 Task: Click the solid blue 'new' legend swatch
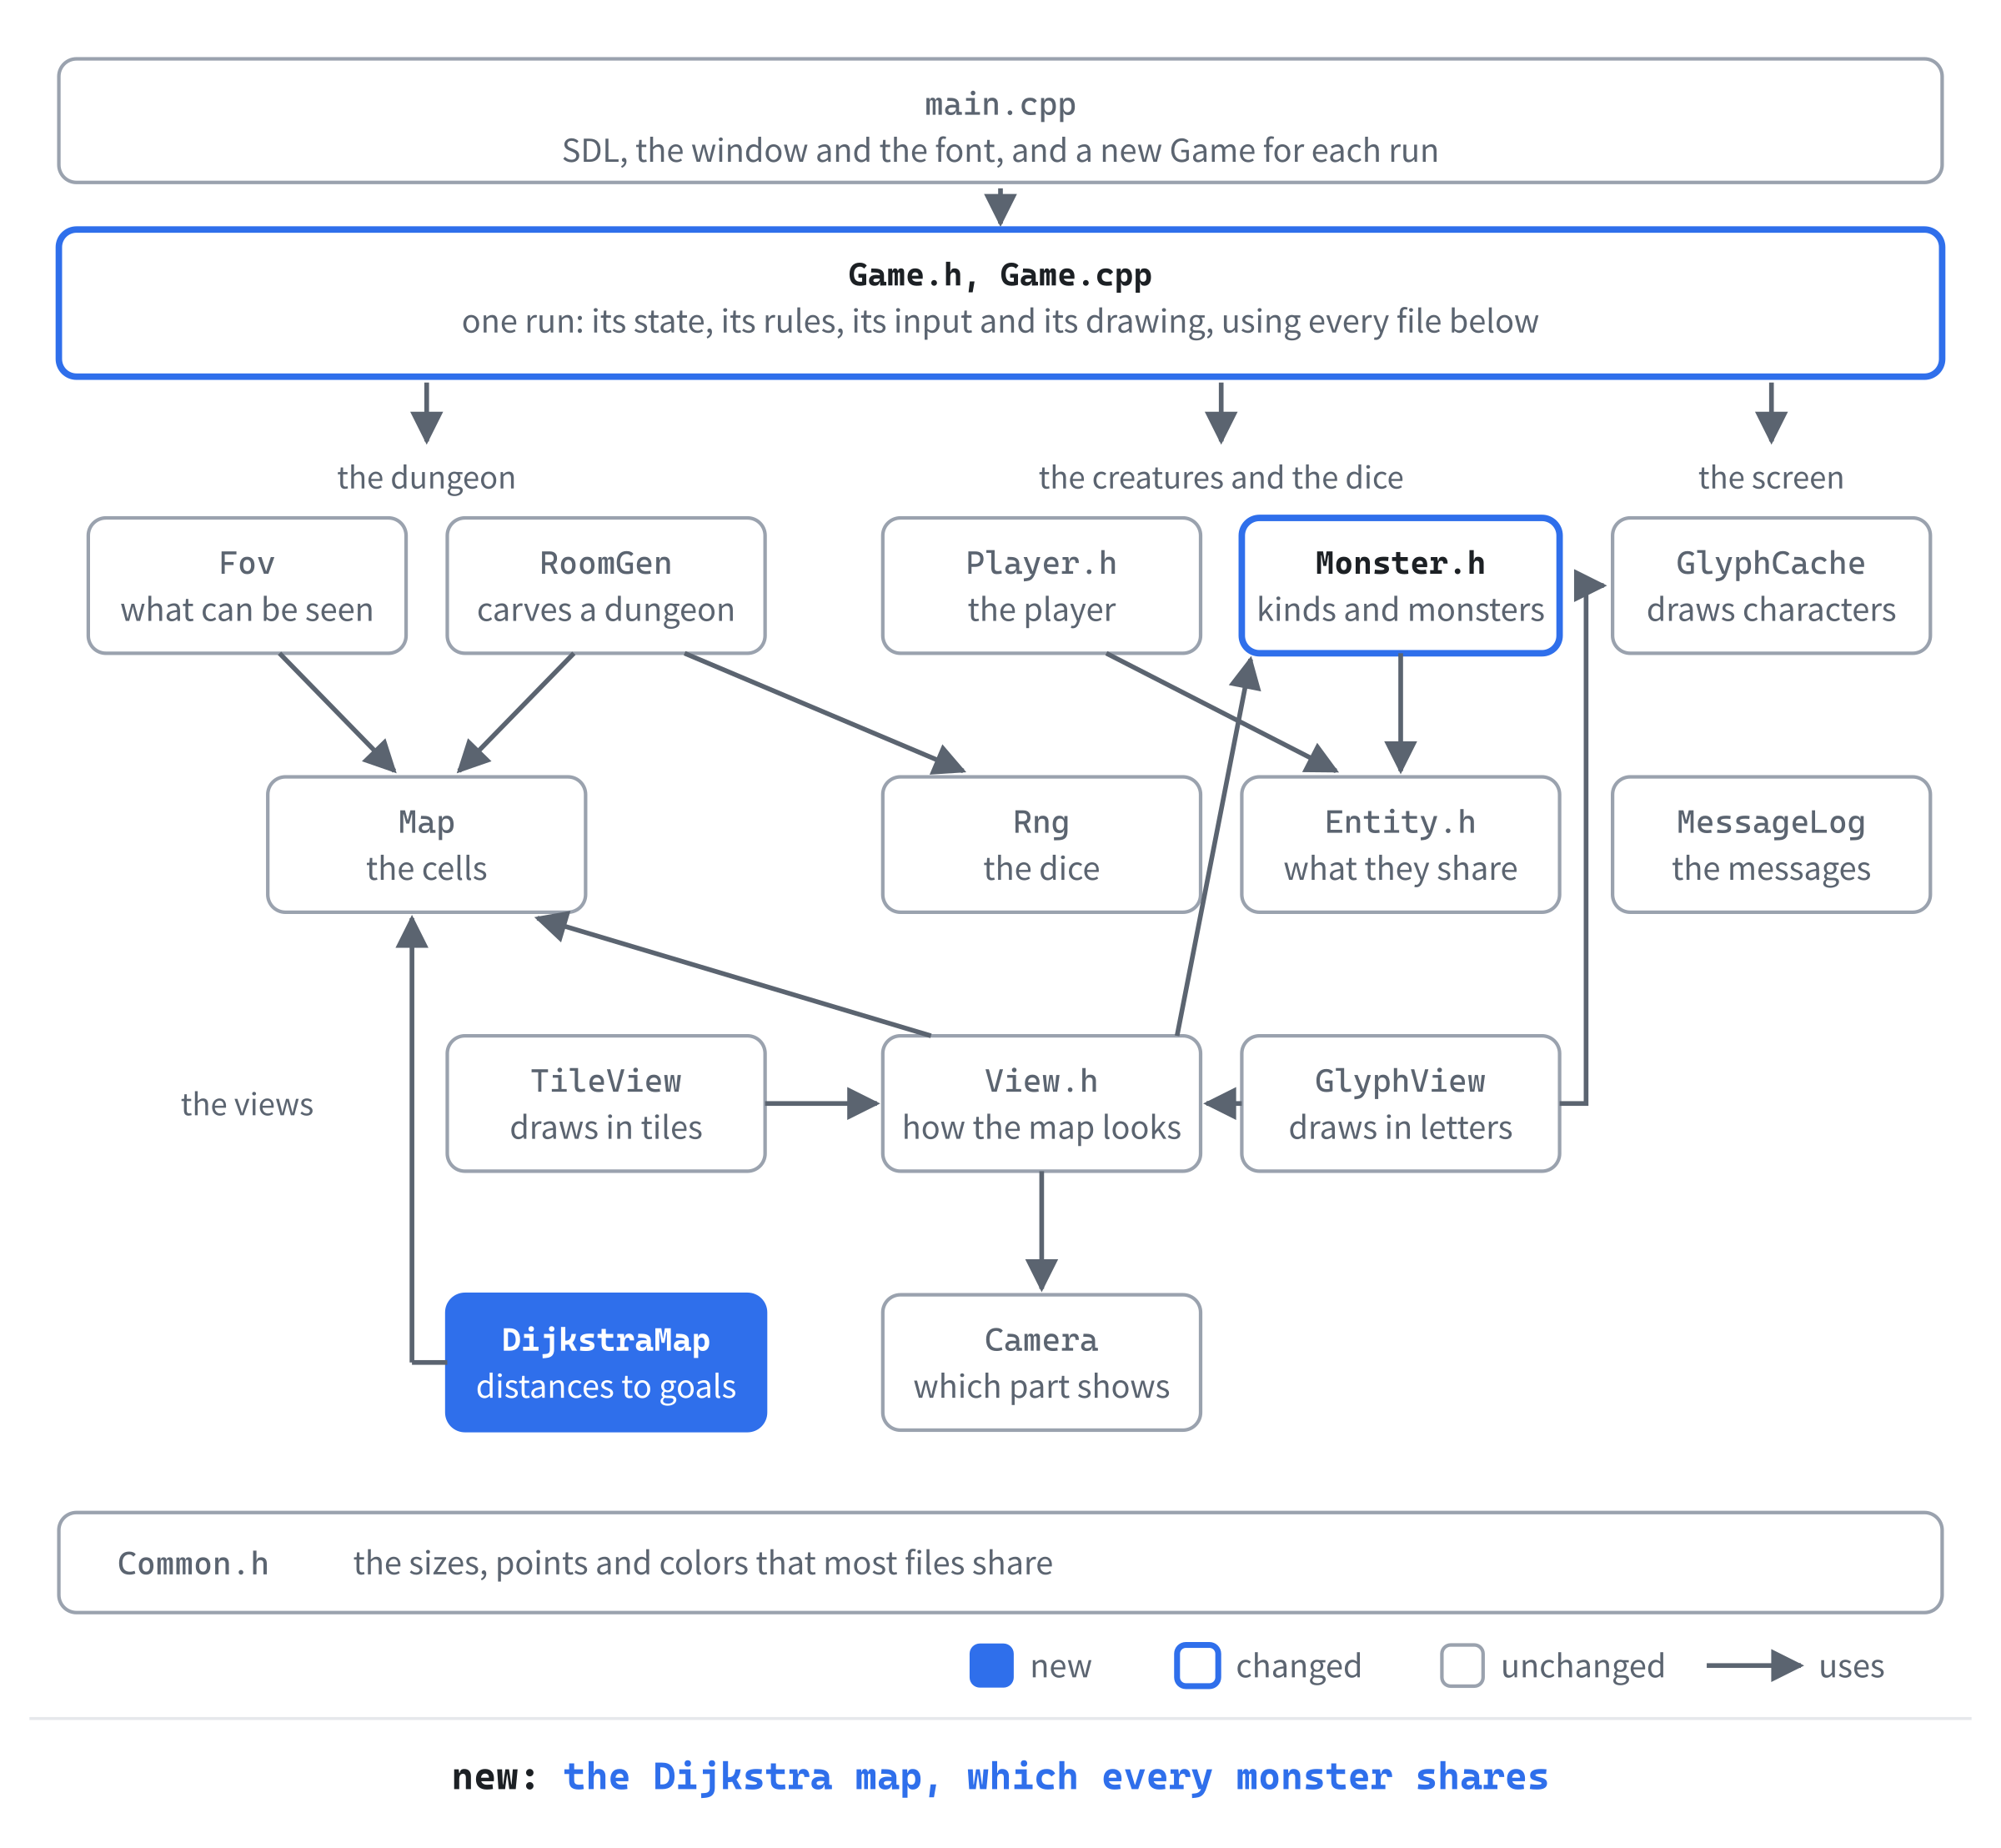[x=991, y=1666]
